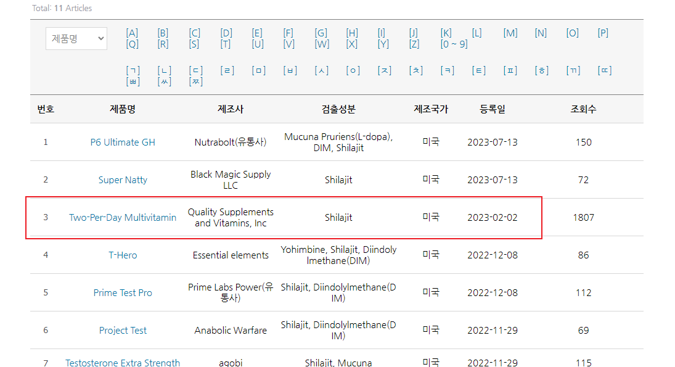This screenshot has width=675, height=367.
Task: Select the [0 ~ 9] numeric filter
Action: (454, 44)
